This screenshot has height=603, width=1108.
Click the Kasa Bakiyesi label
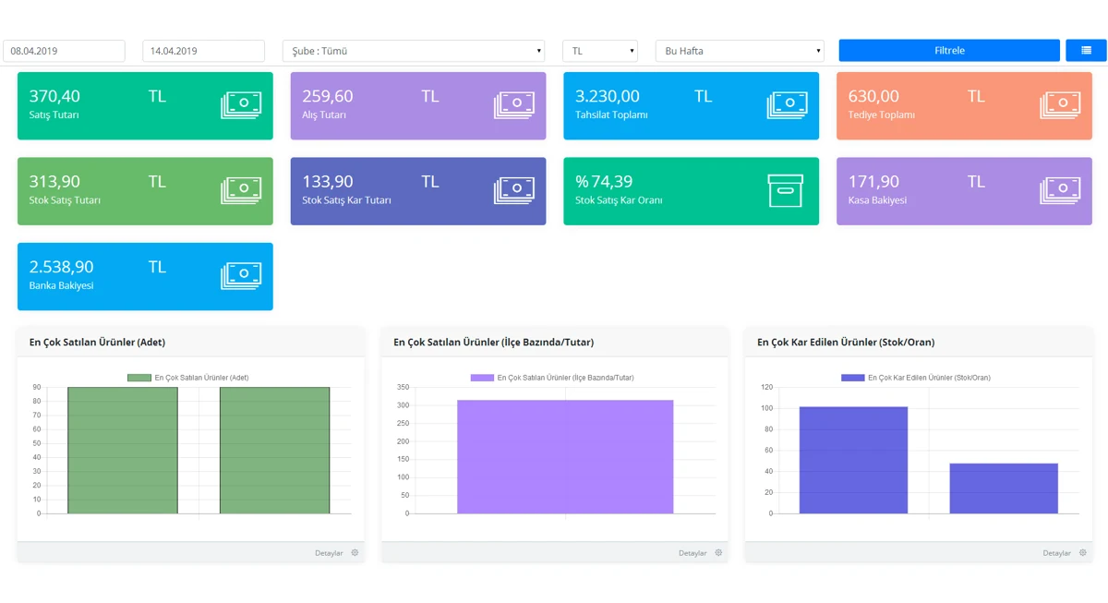click(x=877, y=200)
